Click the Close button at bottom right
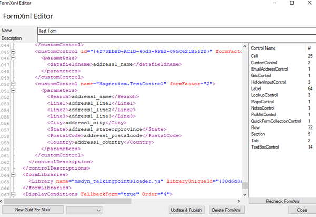This screenshot has height=217, width=316. click(x=302, y=210)
